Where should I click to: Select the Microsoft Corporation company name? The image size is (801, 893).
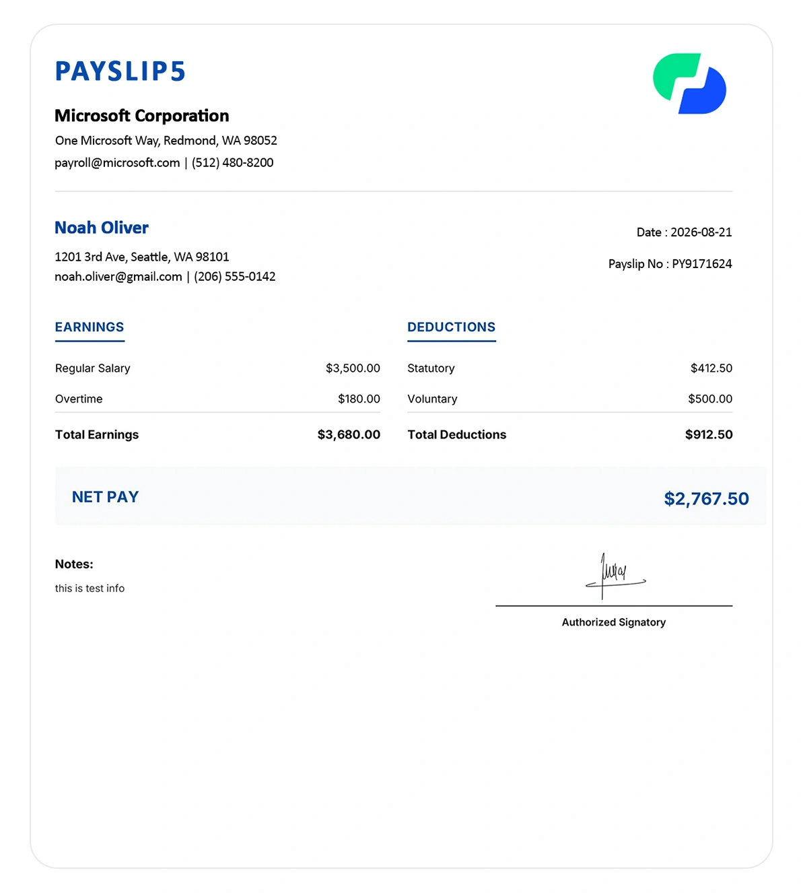[x=142, y=116]
